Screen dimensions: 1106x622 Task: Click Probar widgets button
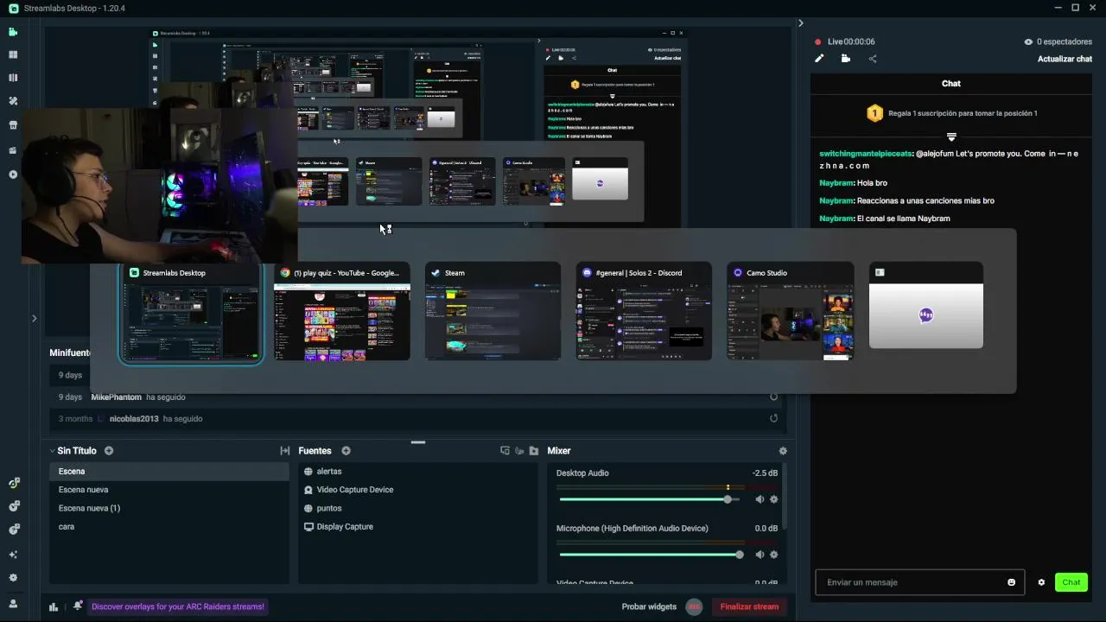point(649,606)
